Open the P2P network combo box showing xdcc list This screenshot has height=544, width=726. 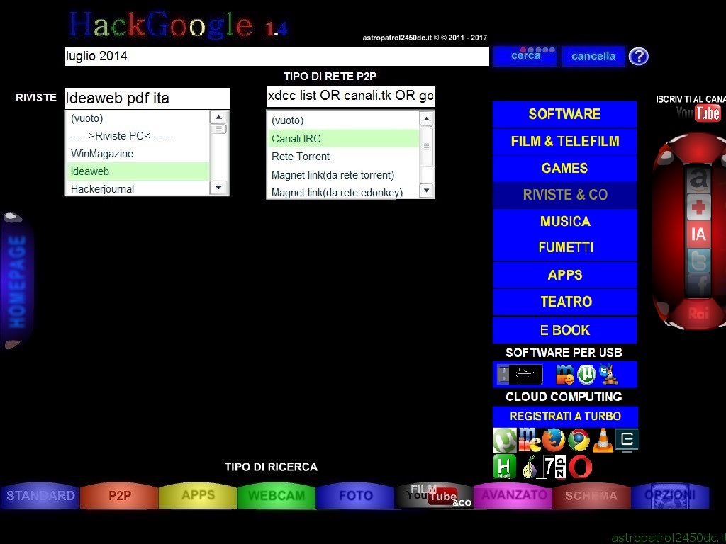(x=350, y=96)
